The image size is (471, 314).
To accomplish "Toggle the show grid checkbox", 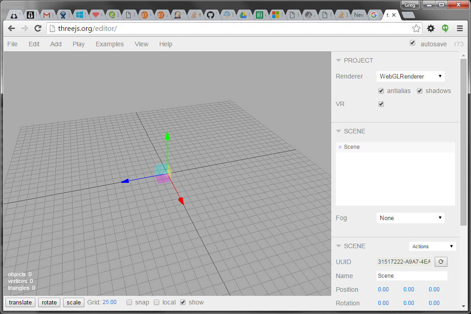I will pyautogui.click(x=183, y=302).
